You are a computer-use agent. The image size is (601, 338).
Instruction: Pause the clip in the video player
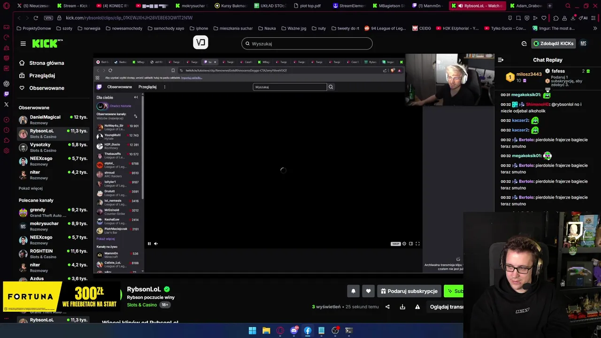tap(149, 244)
